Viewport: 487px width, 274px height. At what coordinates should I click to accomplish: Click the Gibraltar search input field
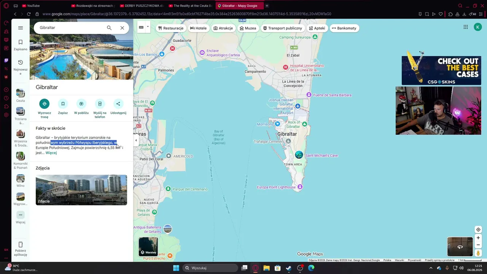(x=71, y=28)
